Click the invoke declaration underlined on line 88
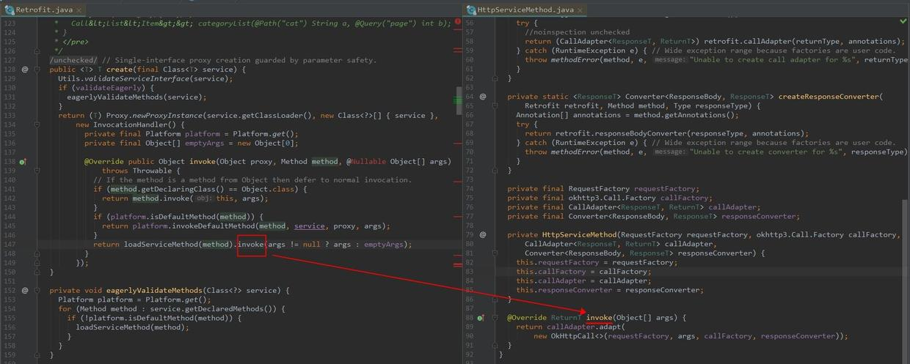 599,318
